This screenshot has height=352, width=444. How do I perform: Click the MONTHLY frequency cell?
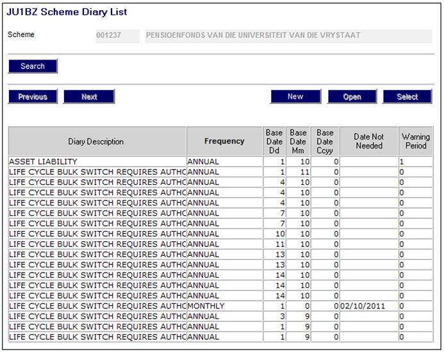click(224, 306)
